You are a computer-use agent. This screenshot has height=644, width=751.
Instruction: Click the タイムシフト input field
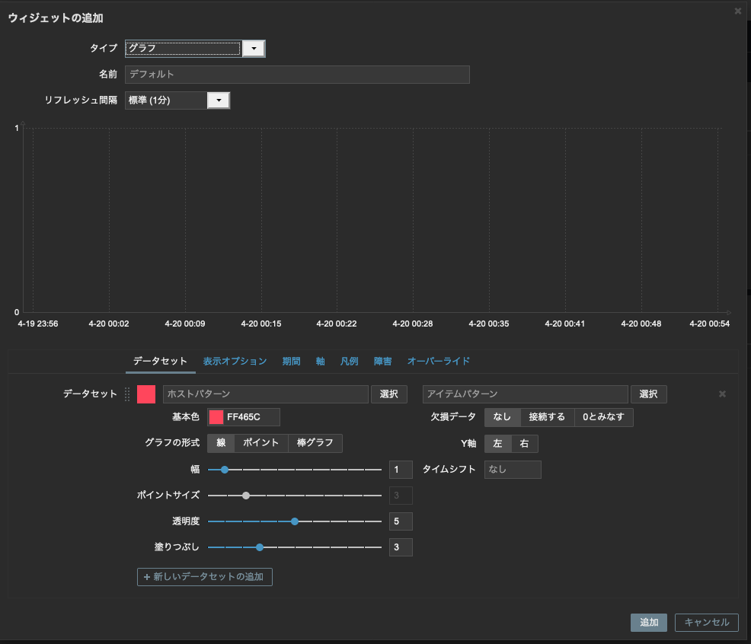tap(512, 469)
